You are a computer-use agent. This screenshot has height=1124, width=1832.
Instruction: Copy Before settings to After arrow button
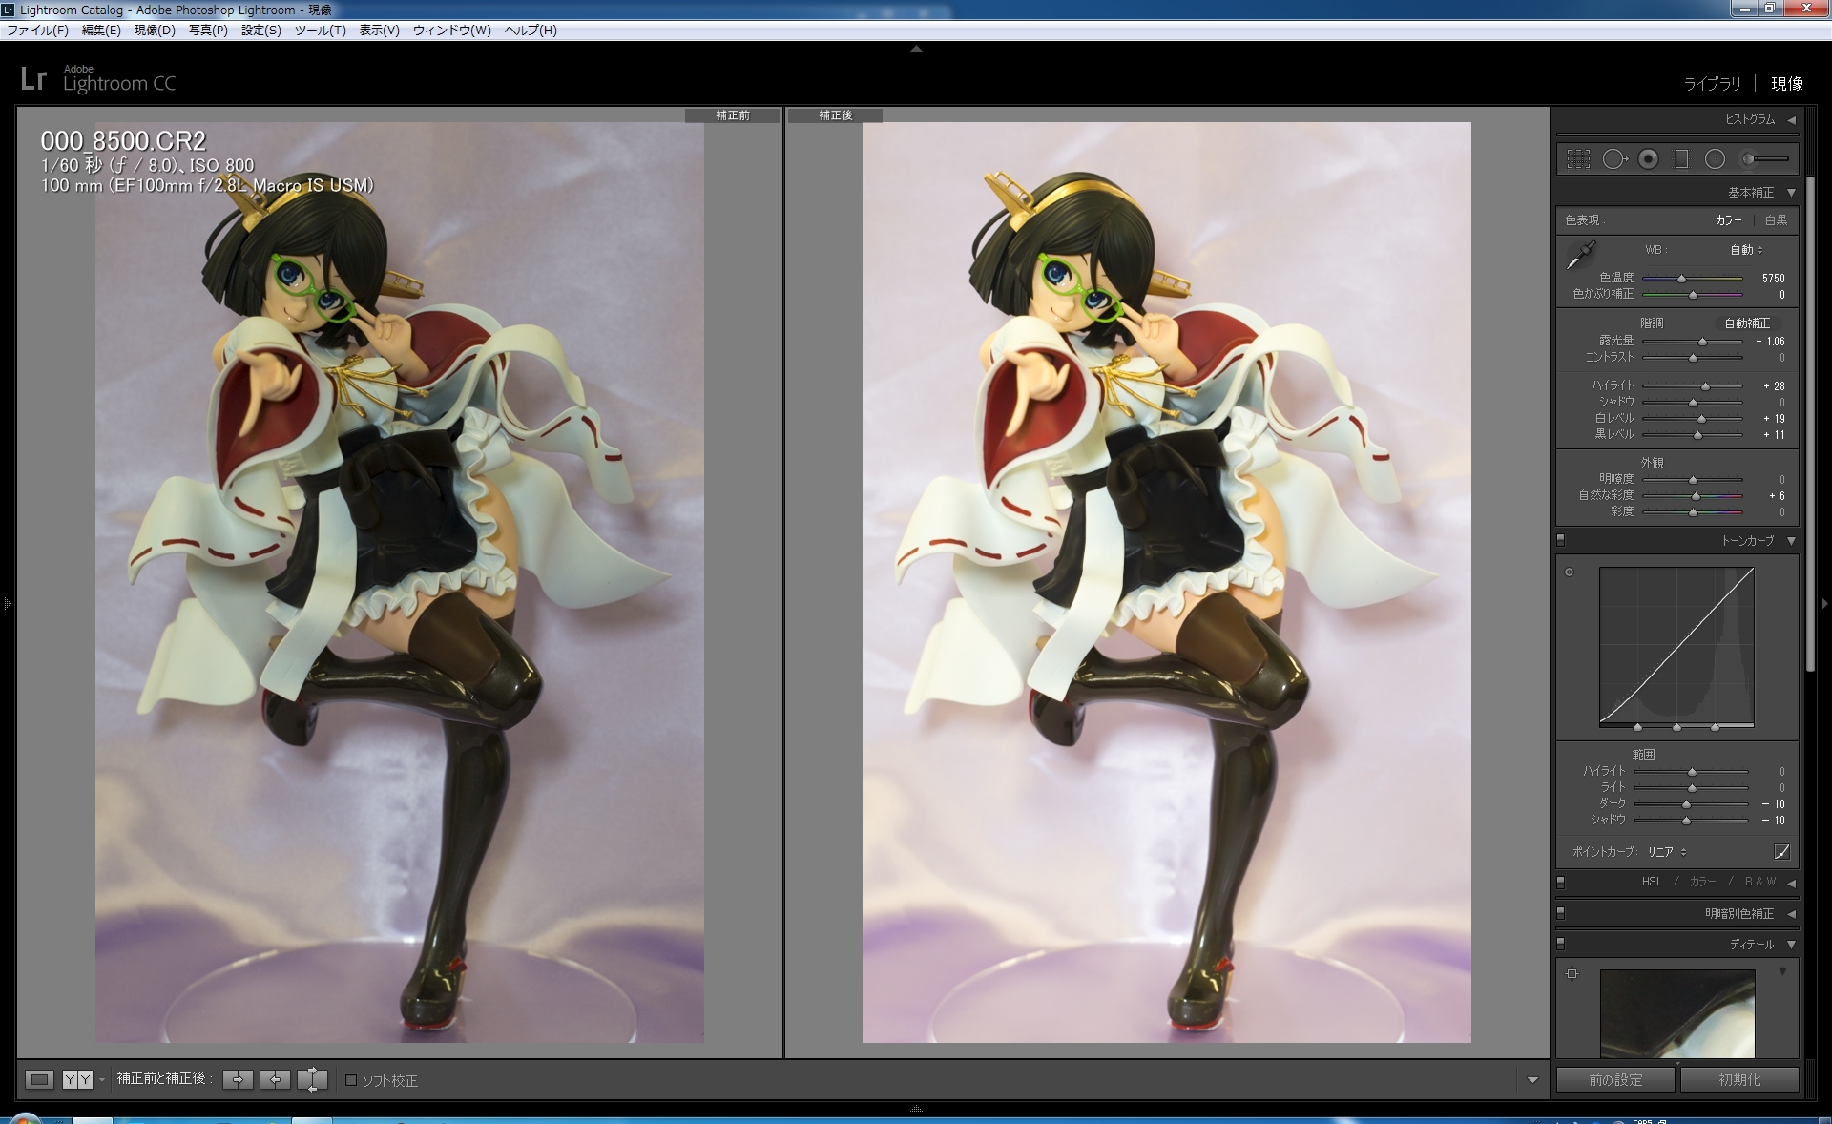point(238,1079)
